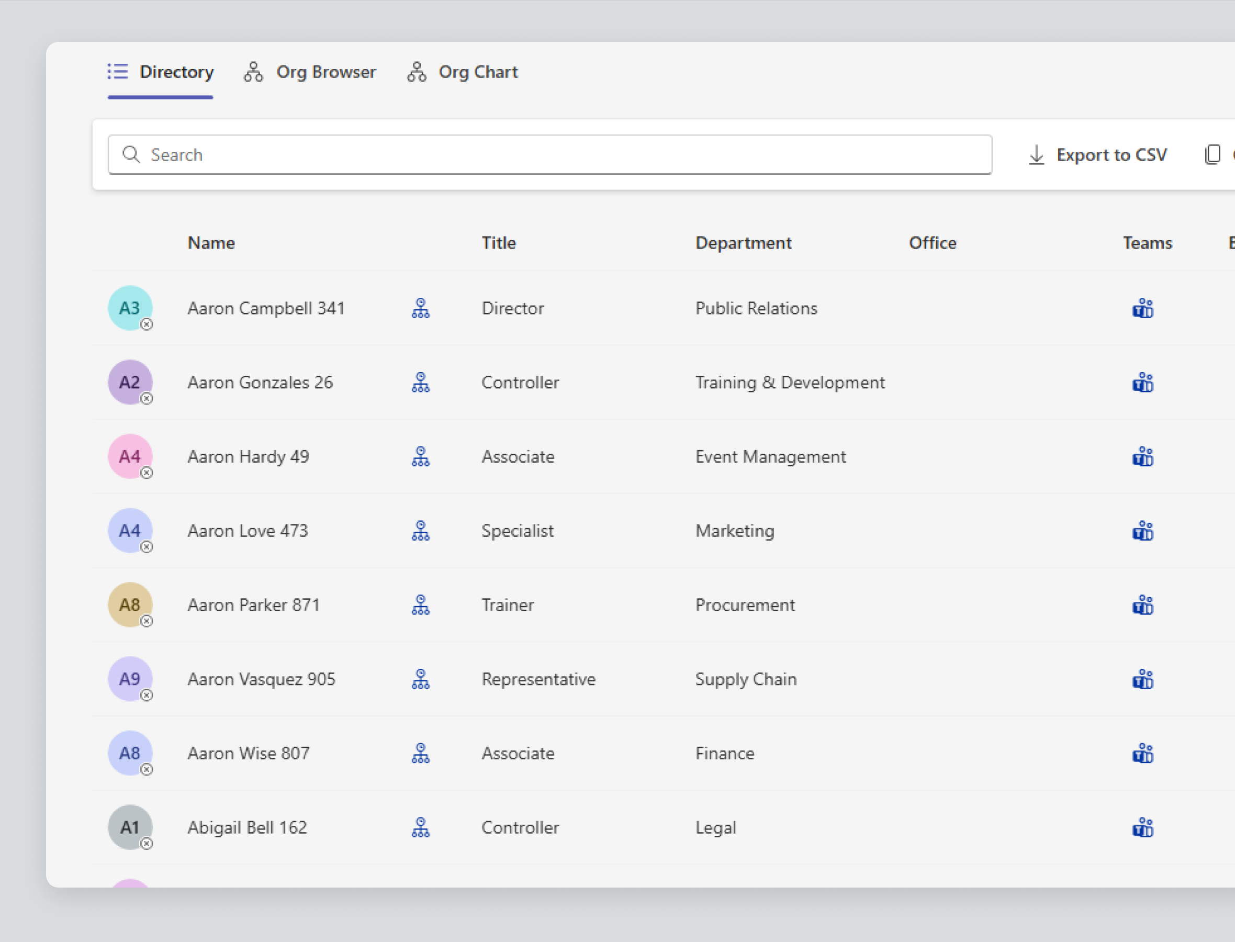
Task: Click the Representative title cell
Action: click(538, 679)
